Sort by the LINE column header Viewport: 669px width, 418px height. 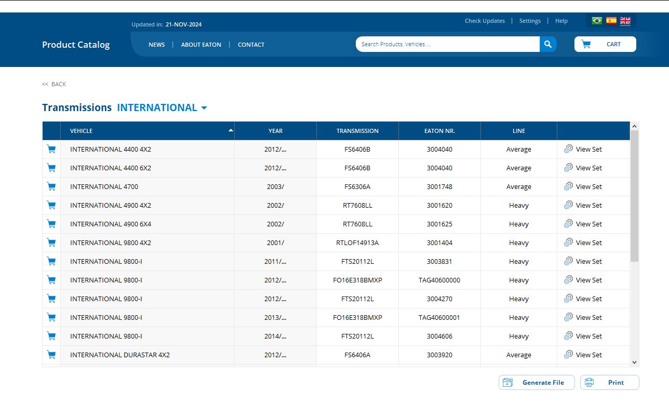(x=519, y=131)
